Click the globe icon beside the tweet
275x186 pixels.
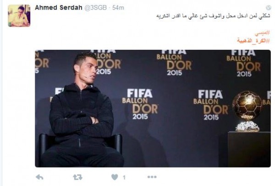(x=268, y=7)
